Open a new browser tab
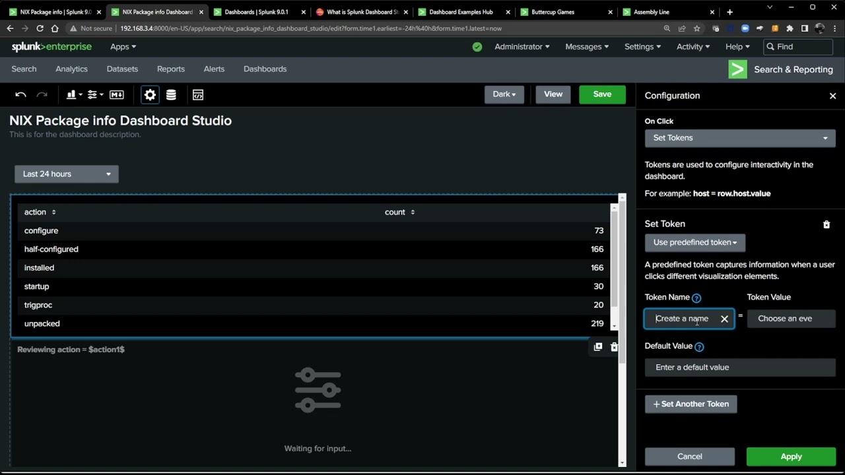The width and height of the screenshot is (845, 475). pyautogui.click(x=729, y=12)
